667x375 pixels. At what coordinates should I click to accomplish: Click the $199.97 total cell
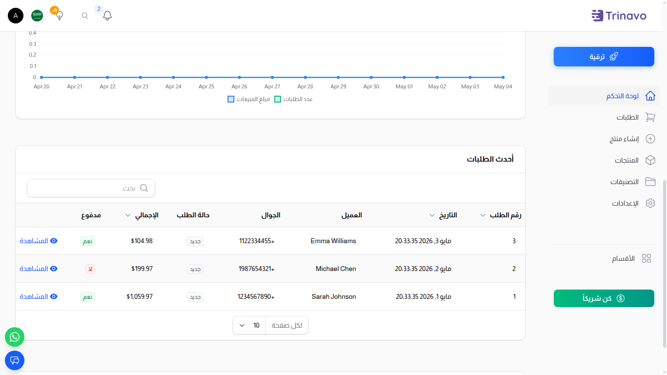coord(142,269)
